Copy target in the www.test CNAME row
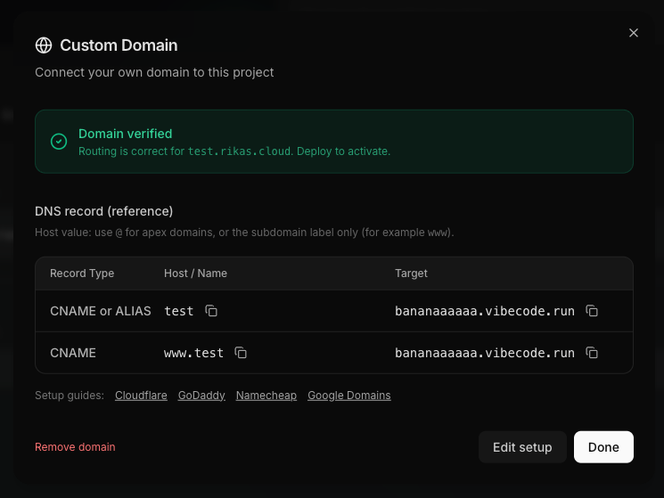Viewport: 664px width, 498px height. click(x=592, y=353)
